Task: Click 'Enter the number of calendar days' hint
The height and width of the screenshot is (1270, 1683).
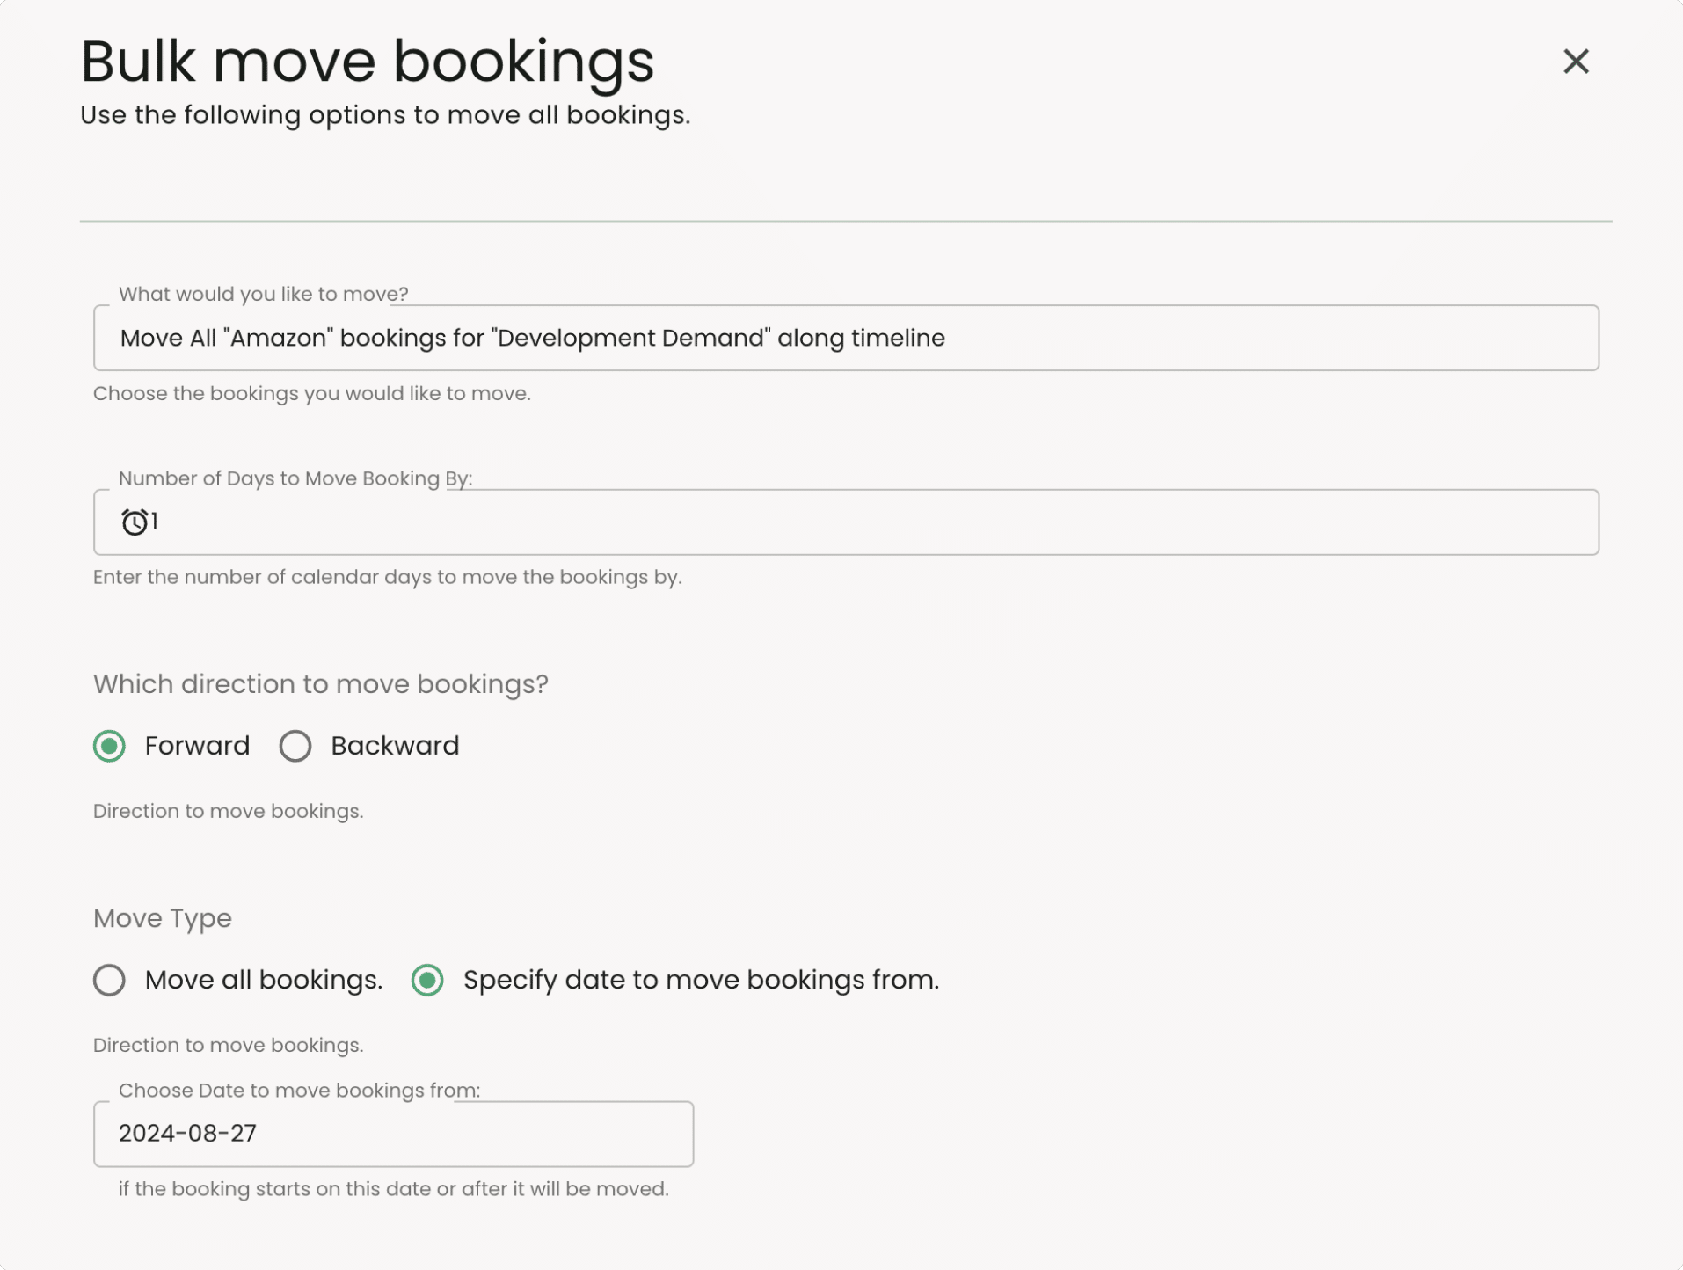Action: point(387,577)
